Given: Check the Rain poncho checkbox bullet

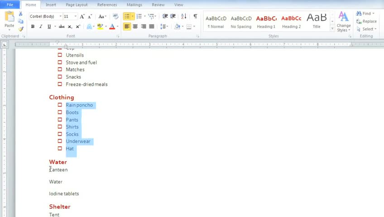Looking at the screenshot, I should click(60, 105).
